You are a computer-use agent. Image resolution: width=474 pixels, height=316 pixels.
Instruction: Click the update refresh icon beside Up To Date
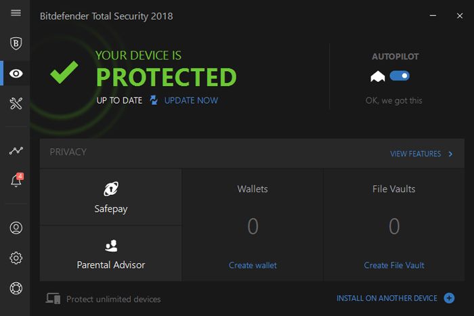154,100
